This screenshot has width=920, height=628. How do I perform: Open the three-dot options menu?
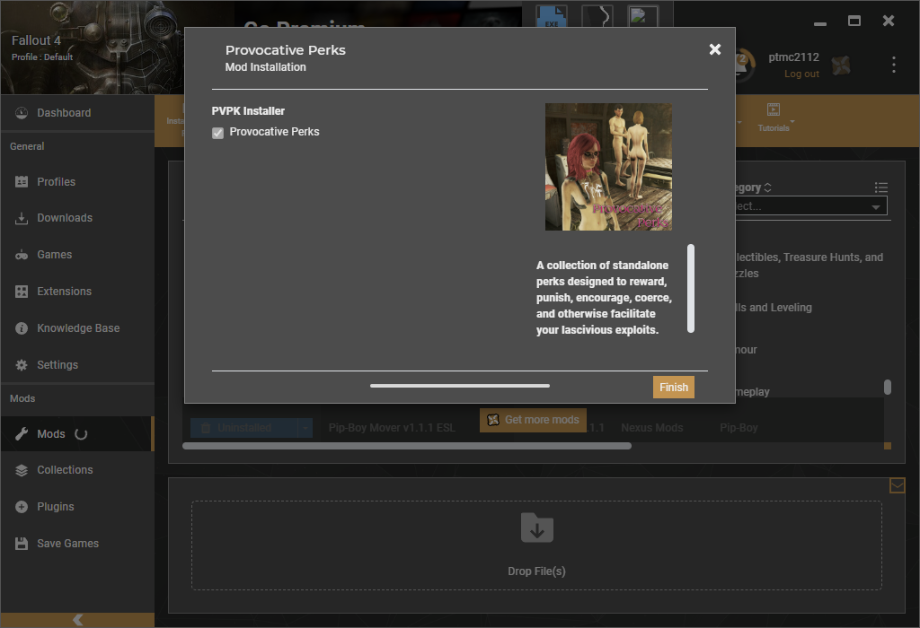pos(894,65)
